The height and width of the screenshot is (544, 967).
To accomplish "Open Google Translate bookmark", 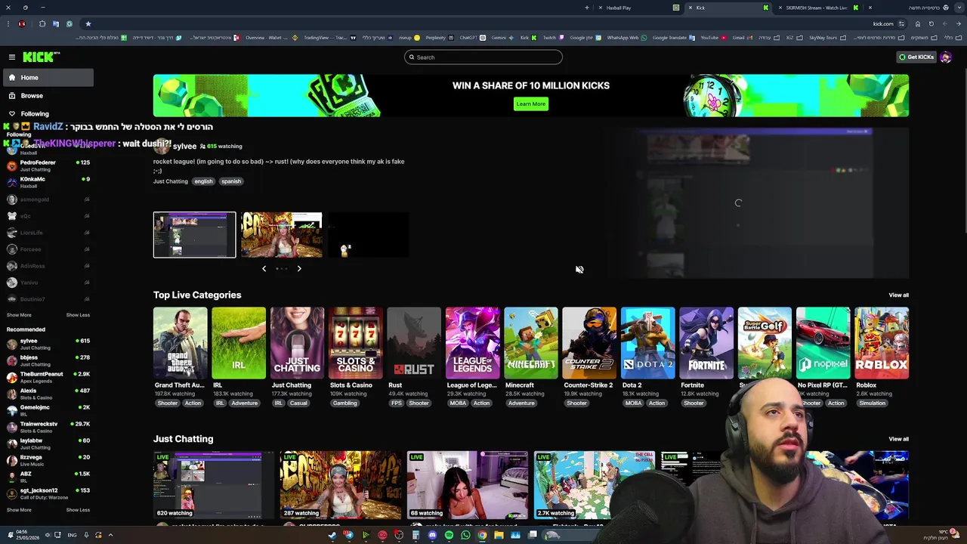I will [x=673, y=37].
